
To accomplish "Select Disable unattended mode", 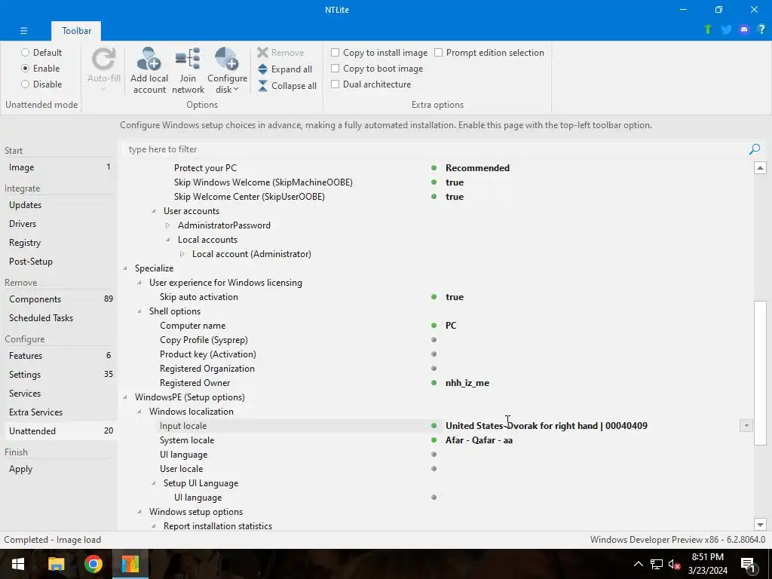I will coord(41,84).
